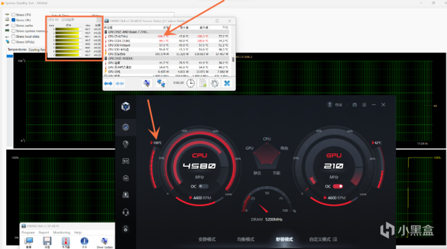Enable the Stress system memory checkbox

(x=13, y=30)
